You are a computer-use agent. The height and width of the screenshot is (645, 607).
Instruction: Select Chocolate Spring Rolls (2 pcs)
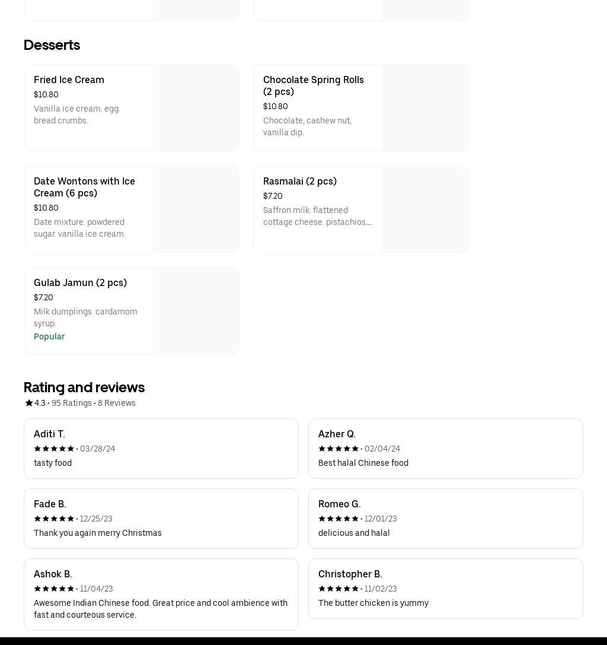coord(313,85)
